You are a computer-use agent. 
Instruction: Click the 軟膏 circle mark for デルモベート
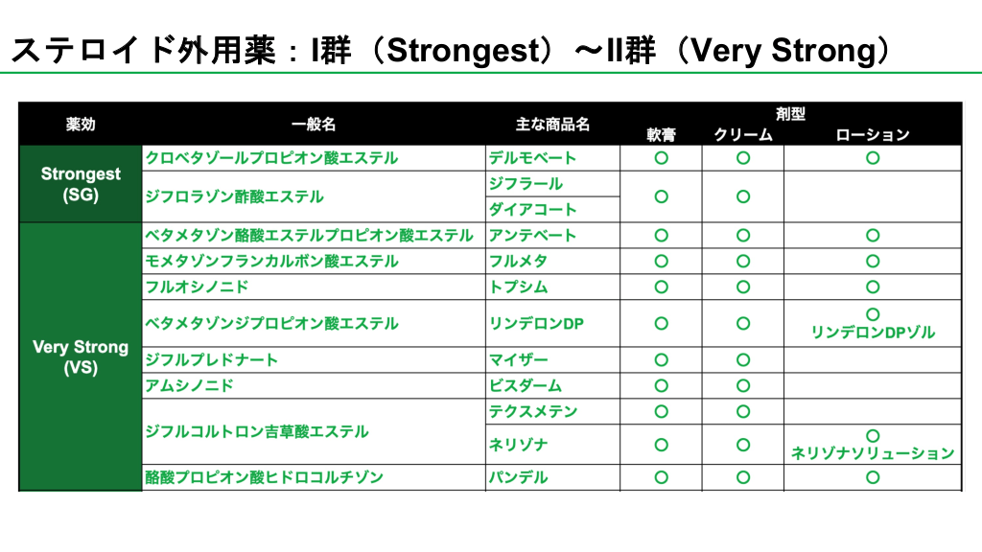click(661, 158)
